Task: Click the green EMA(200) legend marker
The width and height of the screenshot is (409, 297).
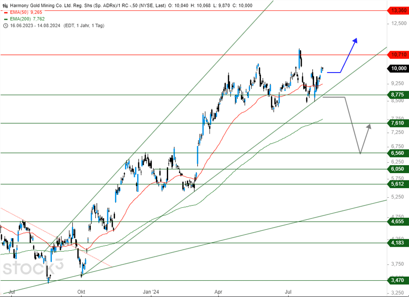Action: pyautogui.click(x=6, y=19)
